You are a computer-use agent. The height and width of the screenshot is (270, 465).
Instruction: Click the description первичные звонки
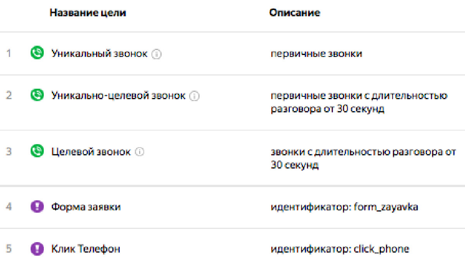click(316, 53)
